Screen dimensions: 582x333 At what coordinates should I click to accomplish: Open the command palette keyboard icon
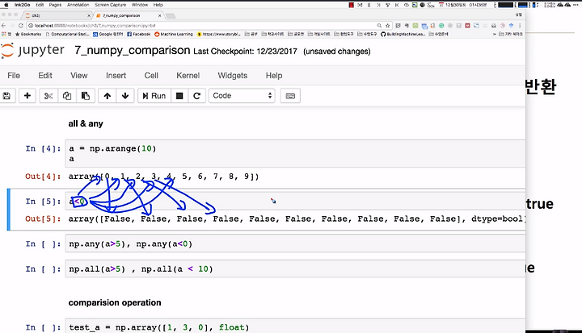click(x=290, y=96)
